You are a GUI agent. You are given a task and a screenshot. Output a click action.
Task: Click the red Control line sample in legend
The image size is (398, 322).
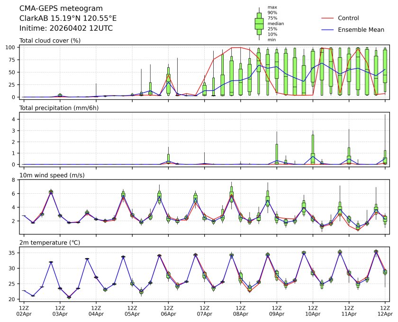tap(328, 18)
